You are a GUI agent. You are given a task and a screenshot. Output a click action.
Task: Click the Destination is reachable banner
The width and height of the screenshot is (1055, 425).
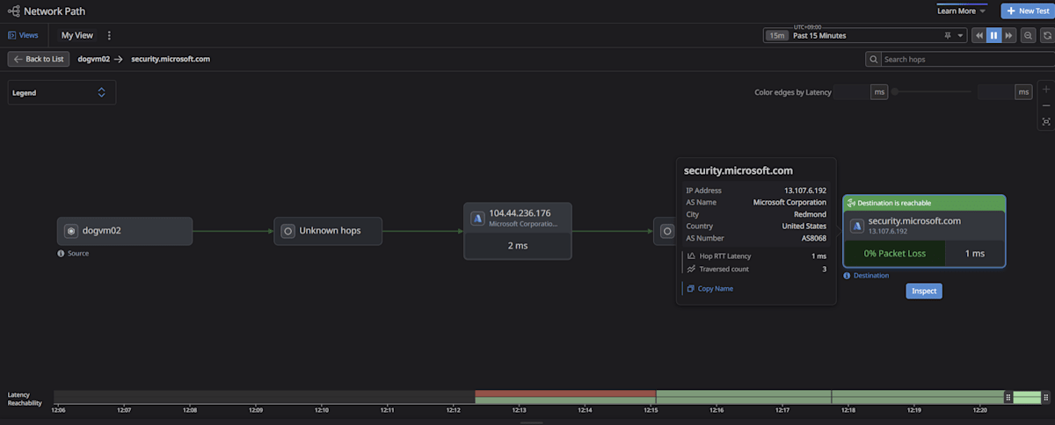click(x=924, y=203)
